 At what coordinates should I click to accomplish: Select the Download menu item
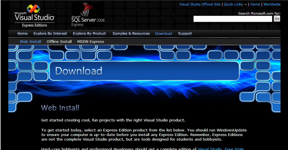163,33
